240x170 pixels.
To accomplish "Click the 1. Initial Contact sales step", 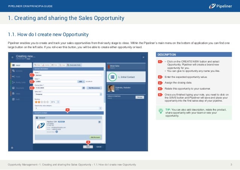I will tap(126, 77).
